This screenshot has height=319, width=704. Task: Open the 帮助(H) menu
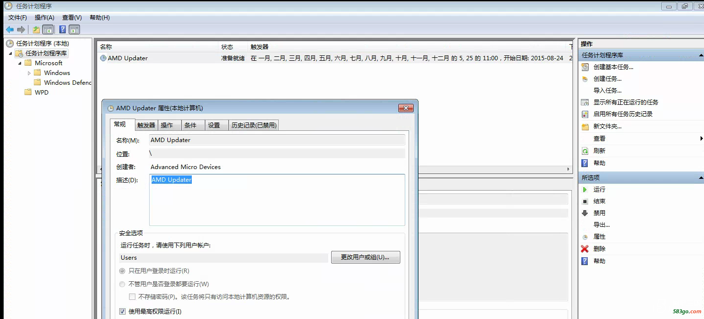100,18
